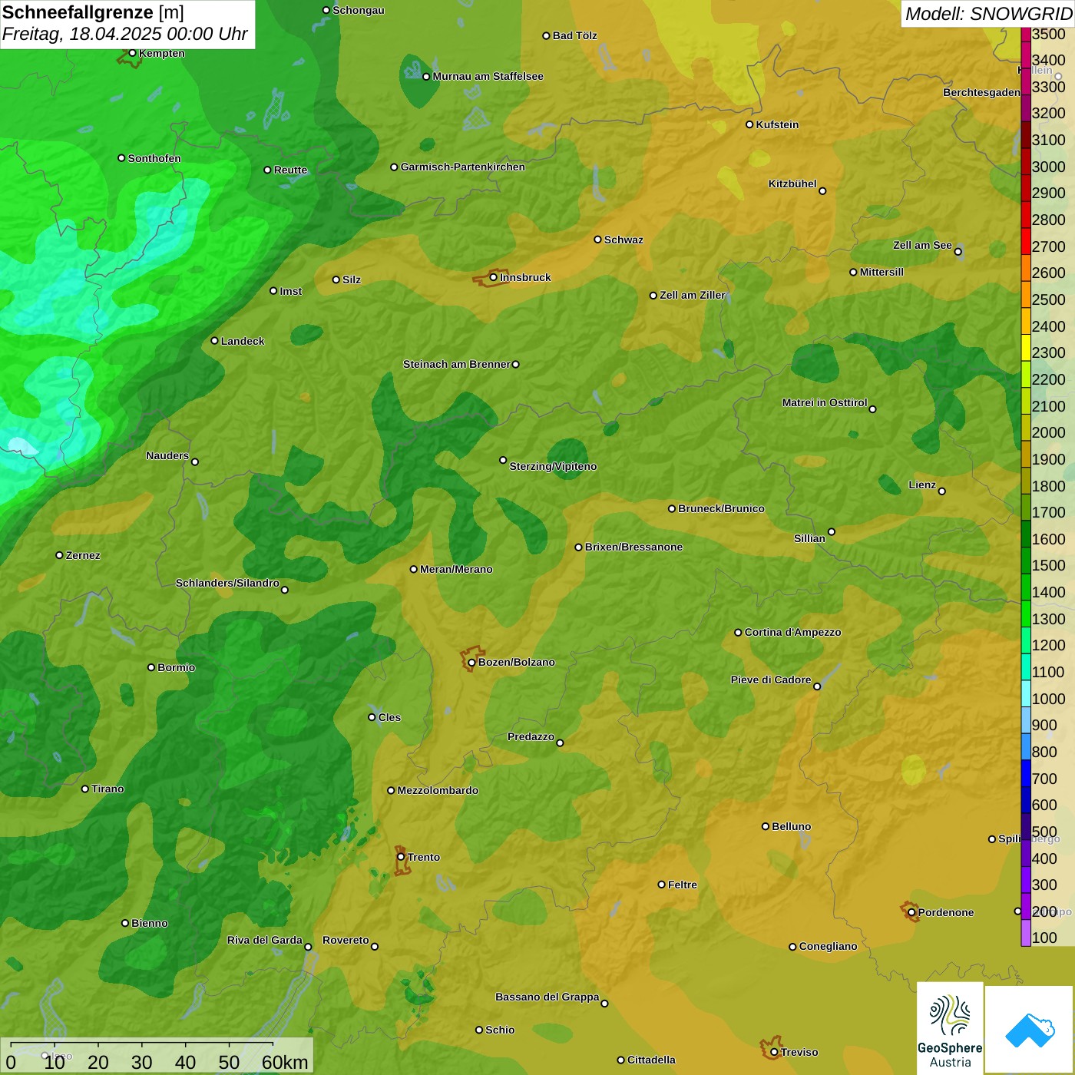Click the Bad Tölz label
The width and height of the screenshot is (1075, 1075).
click(x=574, y=35)
